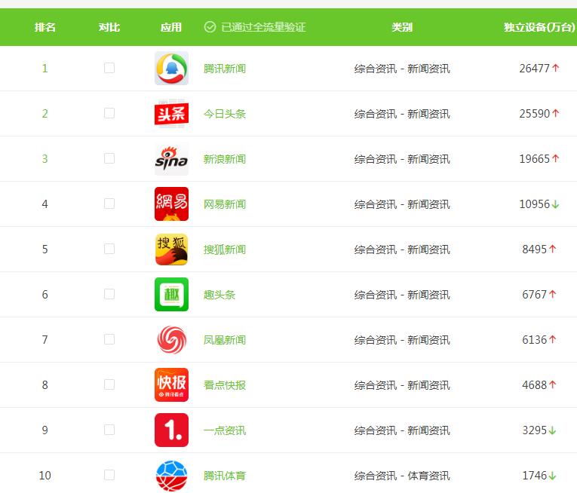Enable the compare checkbox for 看点快报
577x493 pixels.
tap(109, 384)
